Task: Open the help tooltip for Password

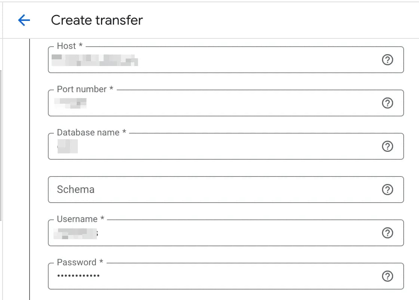Action: coord(388,276)
